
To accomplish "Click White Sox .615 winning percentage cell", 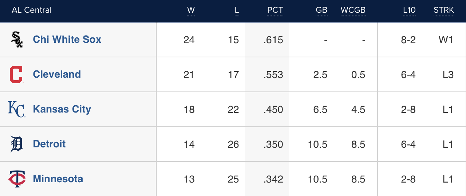I will 273,40.
